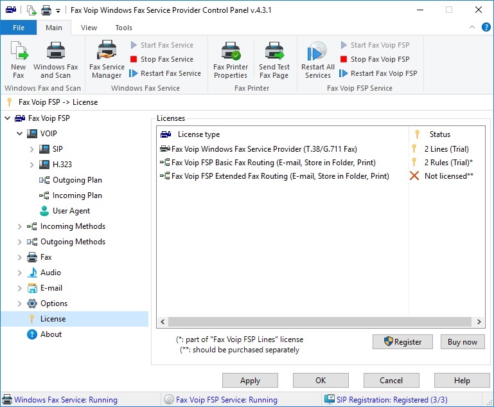The height and width of the screenshot is (407, 494).
Task: Collapse the ribbon with the up chevron
Action: (x=472, y=27)
